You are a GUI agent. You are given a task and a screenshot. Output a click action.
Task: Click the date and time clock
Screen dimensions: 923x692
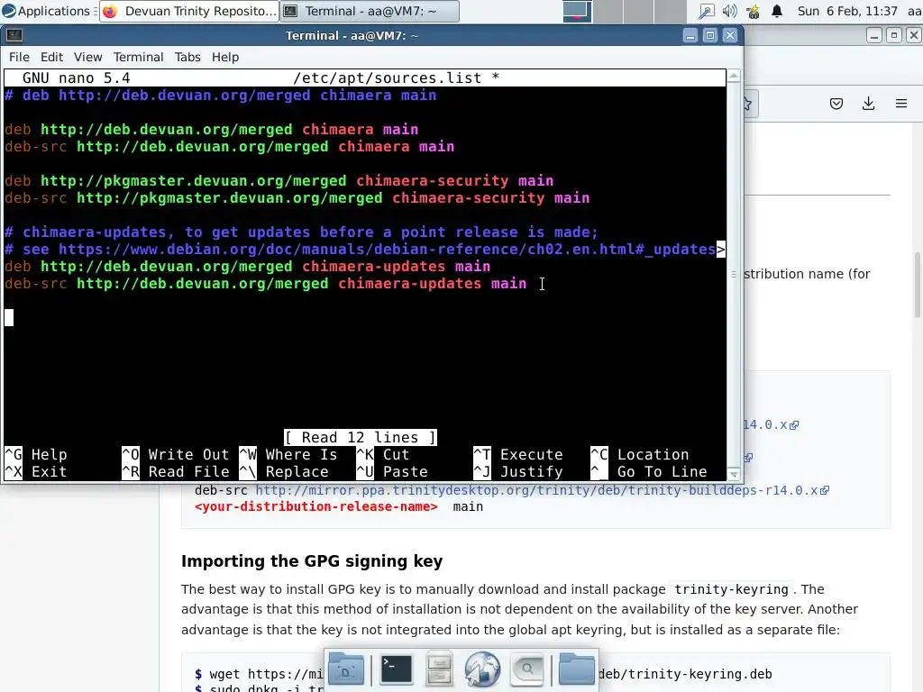coord(847,11)
